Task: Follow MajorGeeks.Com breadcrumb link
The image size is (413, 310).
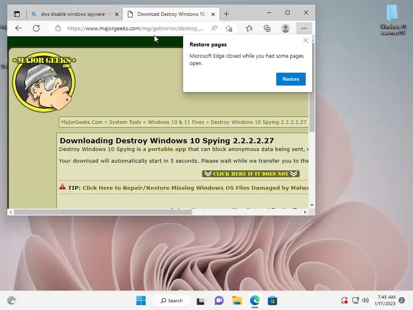Action: tap(81, 122)
